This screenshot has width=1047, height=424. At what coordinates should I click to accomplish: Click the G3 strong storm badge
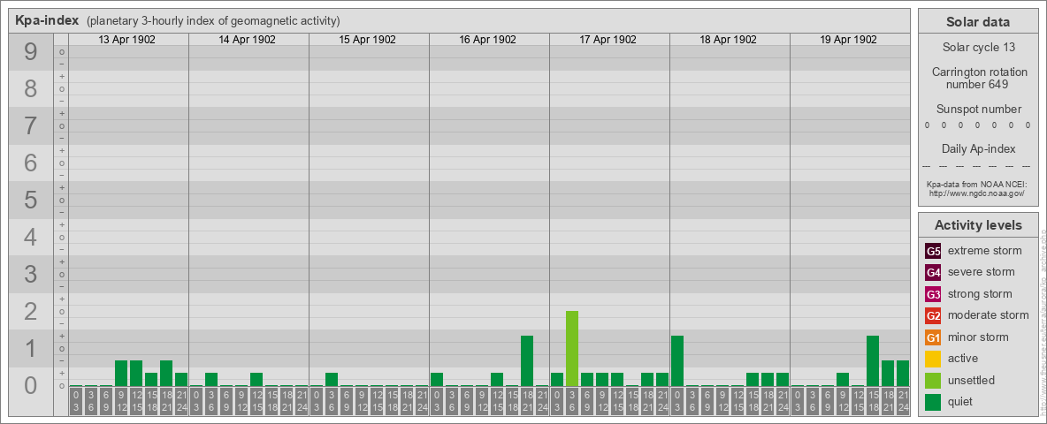pos(933,294)
